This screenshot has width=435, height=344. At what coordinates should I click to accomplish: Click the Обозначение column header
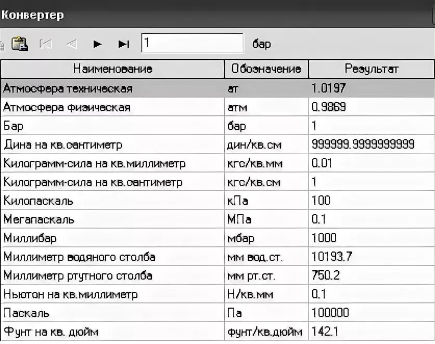coord(266,69)
